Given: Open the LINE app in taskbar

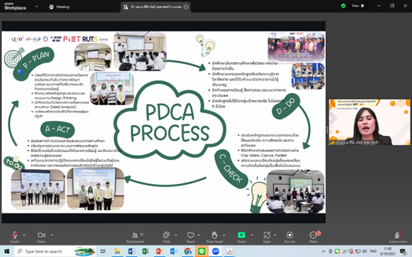Looking at the screenshot, I should coord(201,252).
